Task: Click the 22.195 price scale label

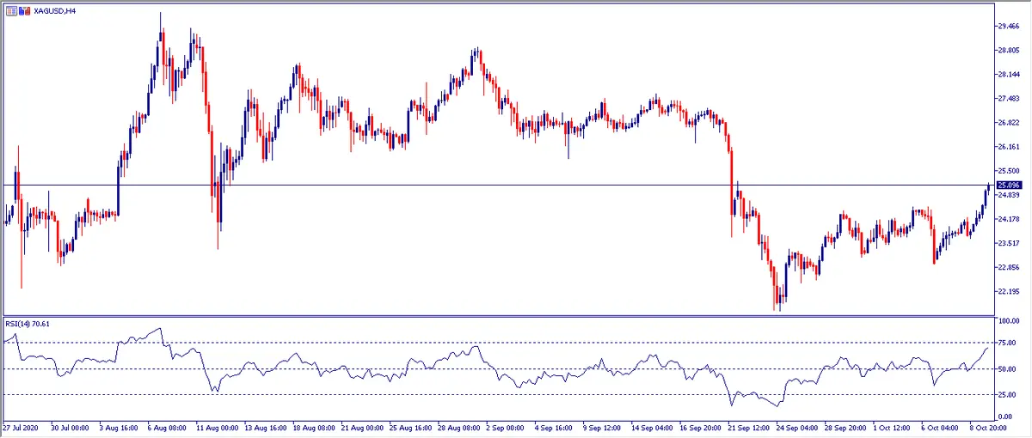Action: pyautogui.click(x=1008, y=292)
